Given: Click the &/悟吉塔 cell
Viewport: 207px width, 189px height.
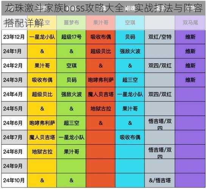Looking at the screenshot, I should click(x=160, y=180).
